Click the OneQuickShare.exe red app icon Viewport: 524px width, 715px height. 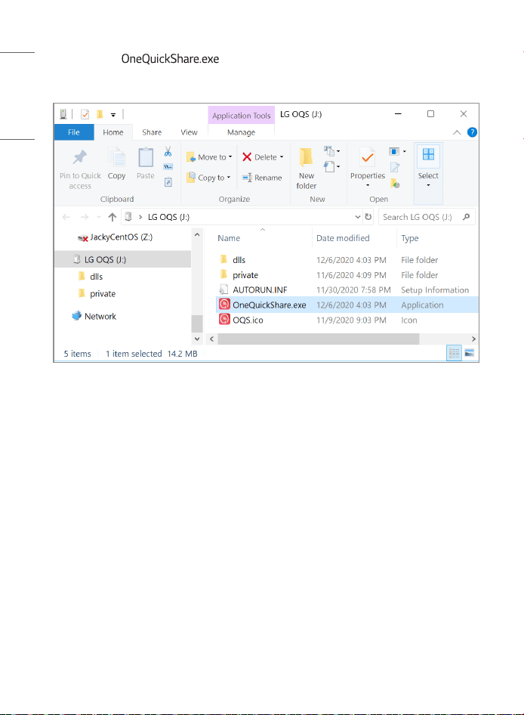tap(224, 304)
